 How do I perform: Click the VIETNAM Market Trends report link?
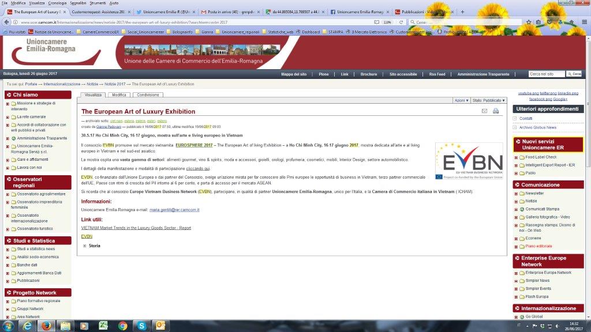(x=136, y=228)
